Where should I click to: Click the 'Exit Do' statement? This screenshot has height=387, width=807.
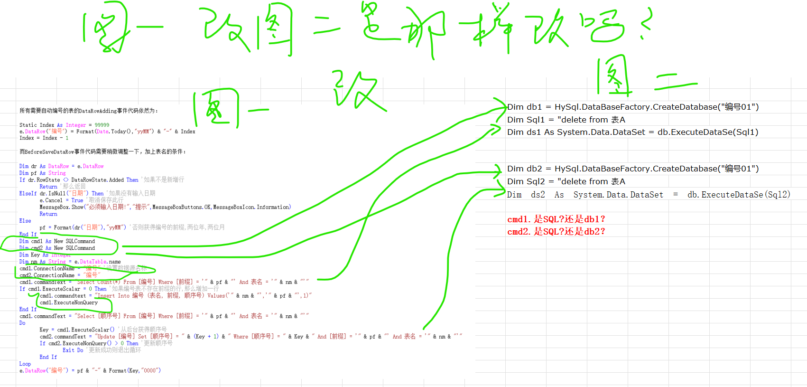tap(73, 350)
